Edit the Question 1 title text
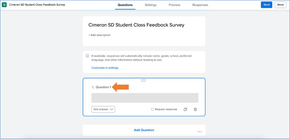 point(103,87)
